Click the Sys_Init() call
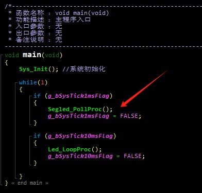Screen dimensions: 202x193 39,69
